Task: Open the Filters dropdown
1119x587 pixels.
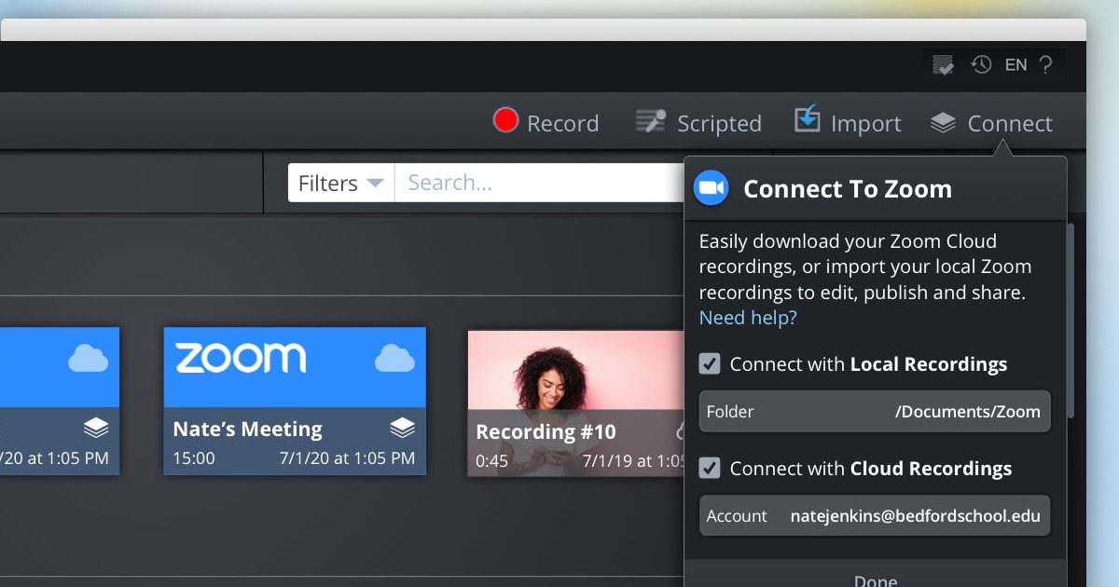Action: (341, 183)
